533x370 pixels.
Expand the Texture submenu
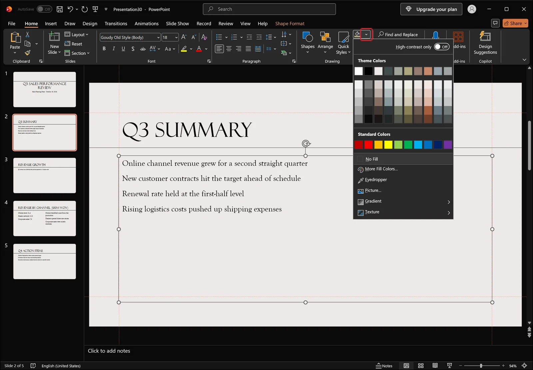click(403, 212)
